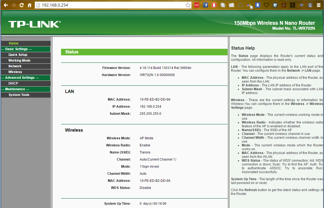Viewport: 324px width, 208px height.
Task: Open the Skype extension icon
Action: (x=223, y=5)
